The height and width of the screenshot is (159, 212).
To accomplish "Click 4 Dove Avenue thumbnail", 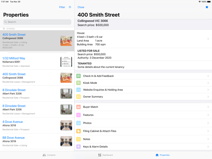I will pos(66,125).
